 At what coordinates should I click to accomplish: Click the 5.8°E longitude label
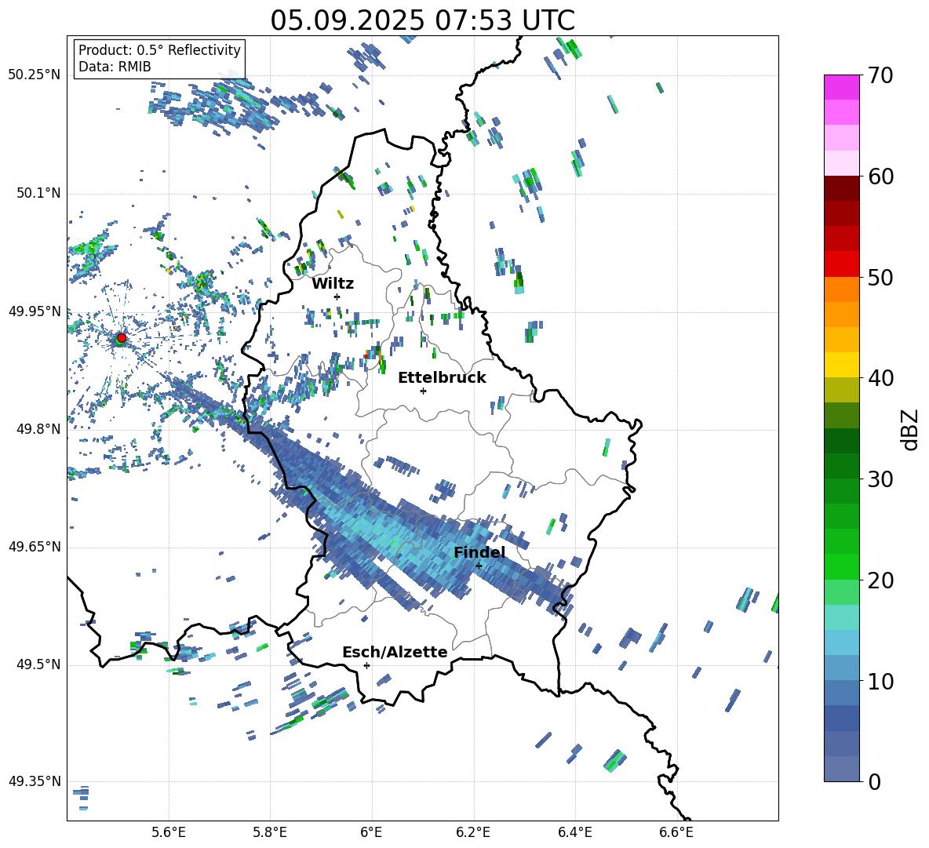(x=270, y=832)
